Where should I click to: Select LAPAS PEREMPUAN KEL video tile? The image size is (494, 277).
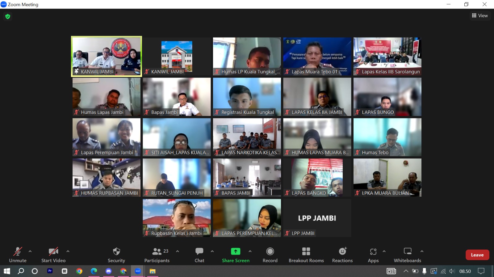pos(247,218)
